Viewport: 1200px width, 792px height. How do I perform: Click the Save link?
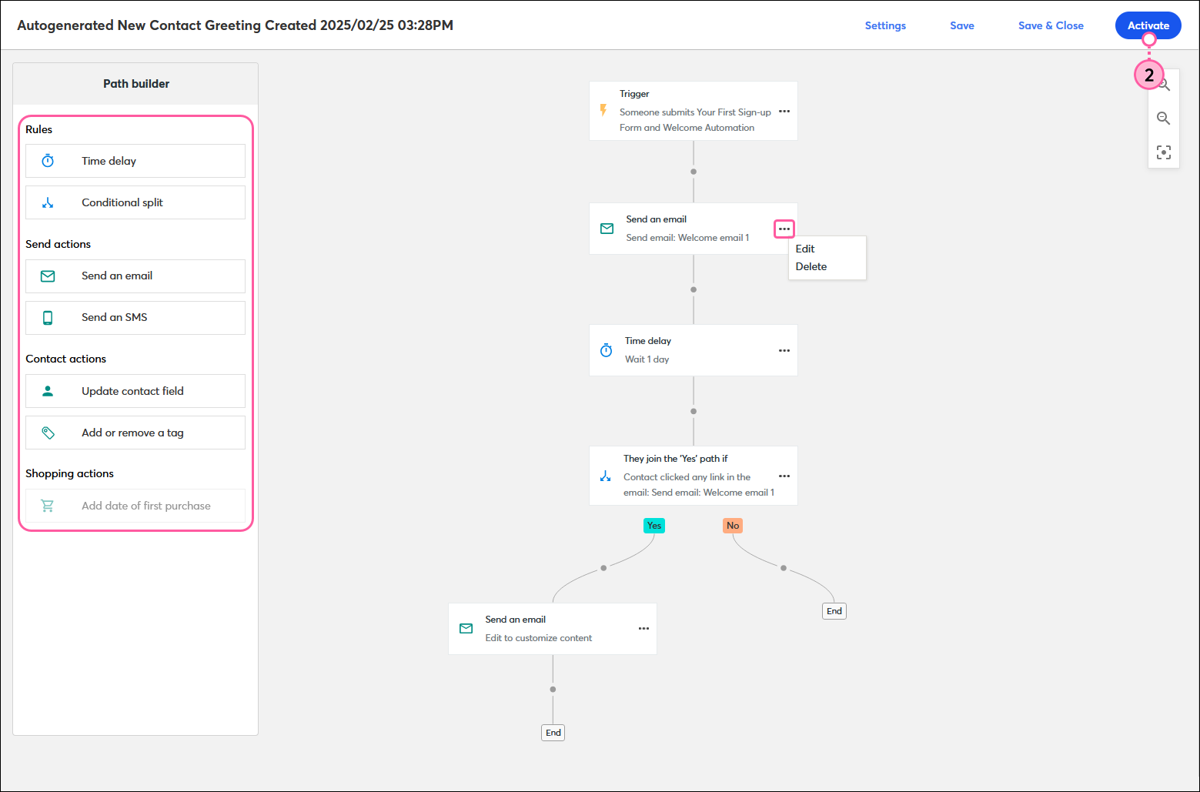click(962, 25)
